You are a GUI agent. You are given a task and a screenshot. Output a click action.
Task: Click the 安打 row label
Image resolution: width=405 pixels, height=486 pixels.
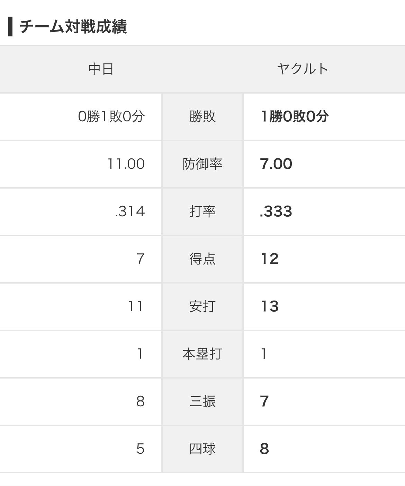202,306
